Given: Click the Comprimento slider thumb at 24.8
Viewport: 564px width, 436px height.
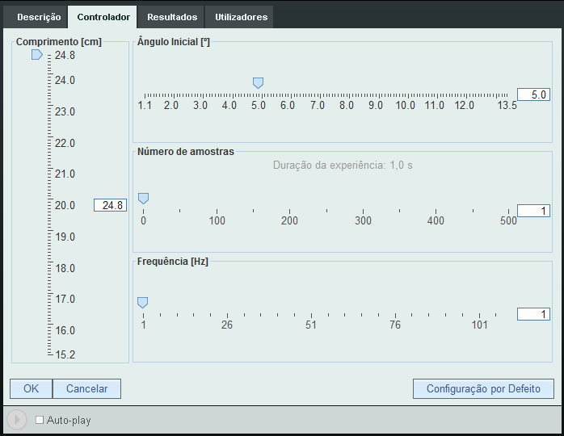Looking at the screenshot, I should (36, 55).
